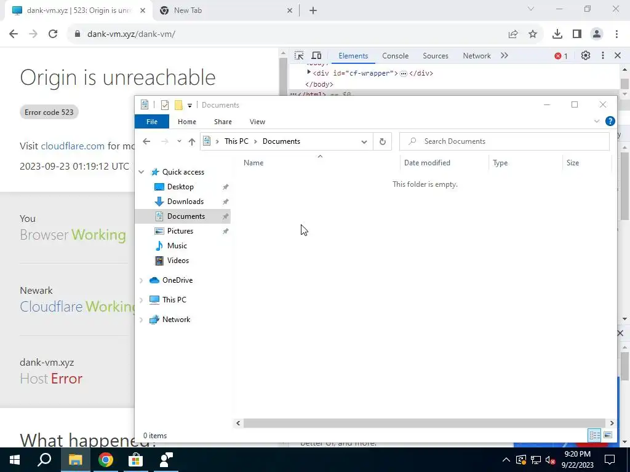Open DevTools customize three-dot menu

coord(603,56)
